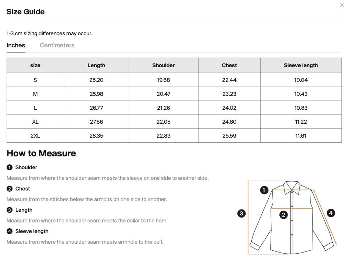The width and height of the screenshot is (347, 276).
Task: Select the size S row label
Action: tap(35, 80)
